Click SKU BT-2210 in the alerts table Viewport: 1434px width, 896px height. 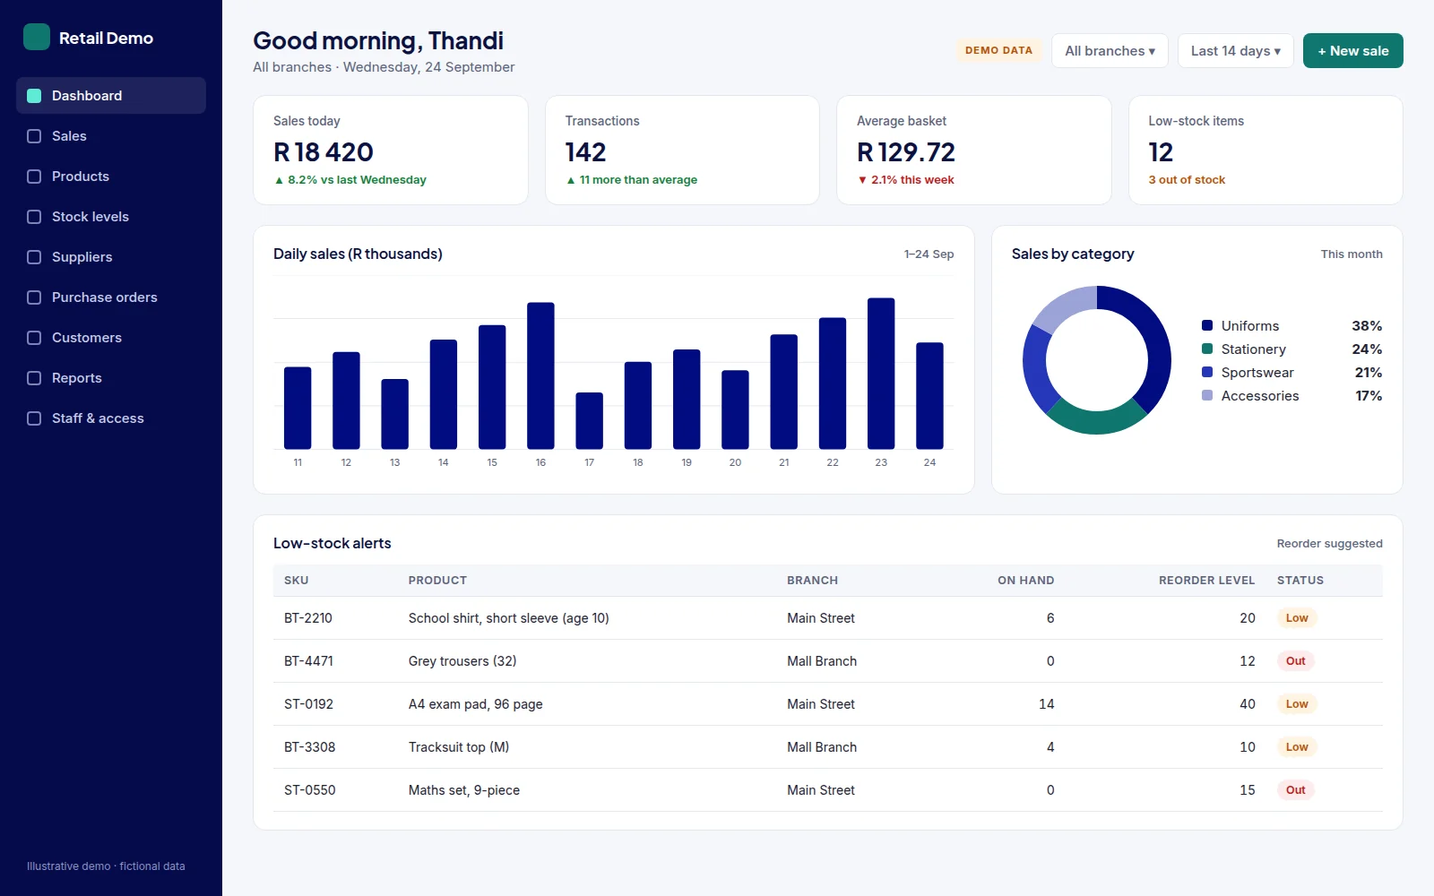tap(308, 618)
